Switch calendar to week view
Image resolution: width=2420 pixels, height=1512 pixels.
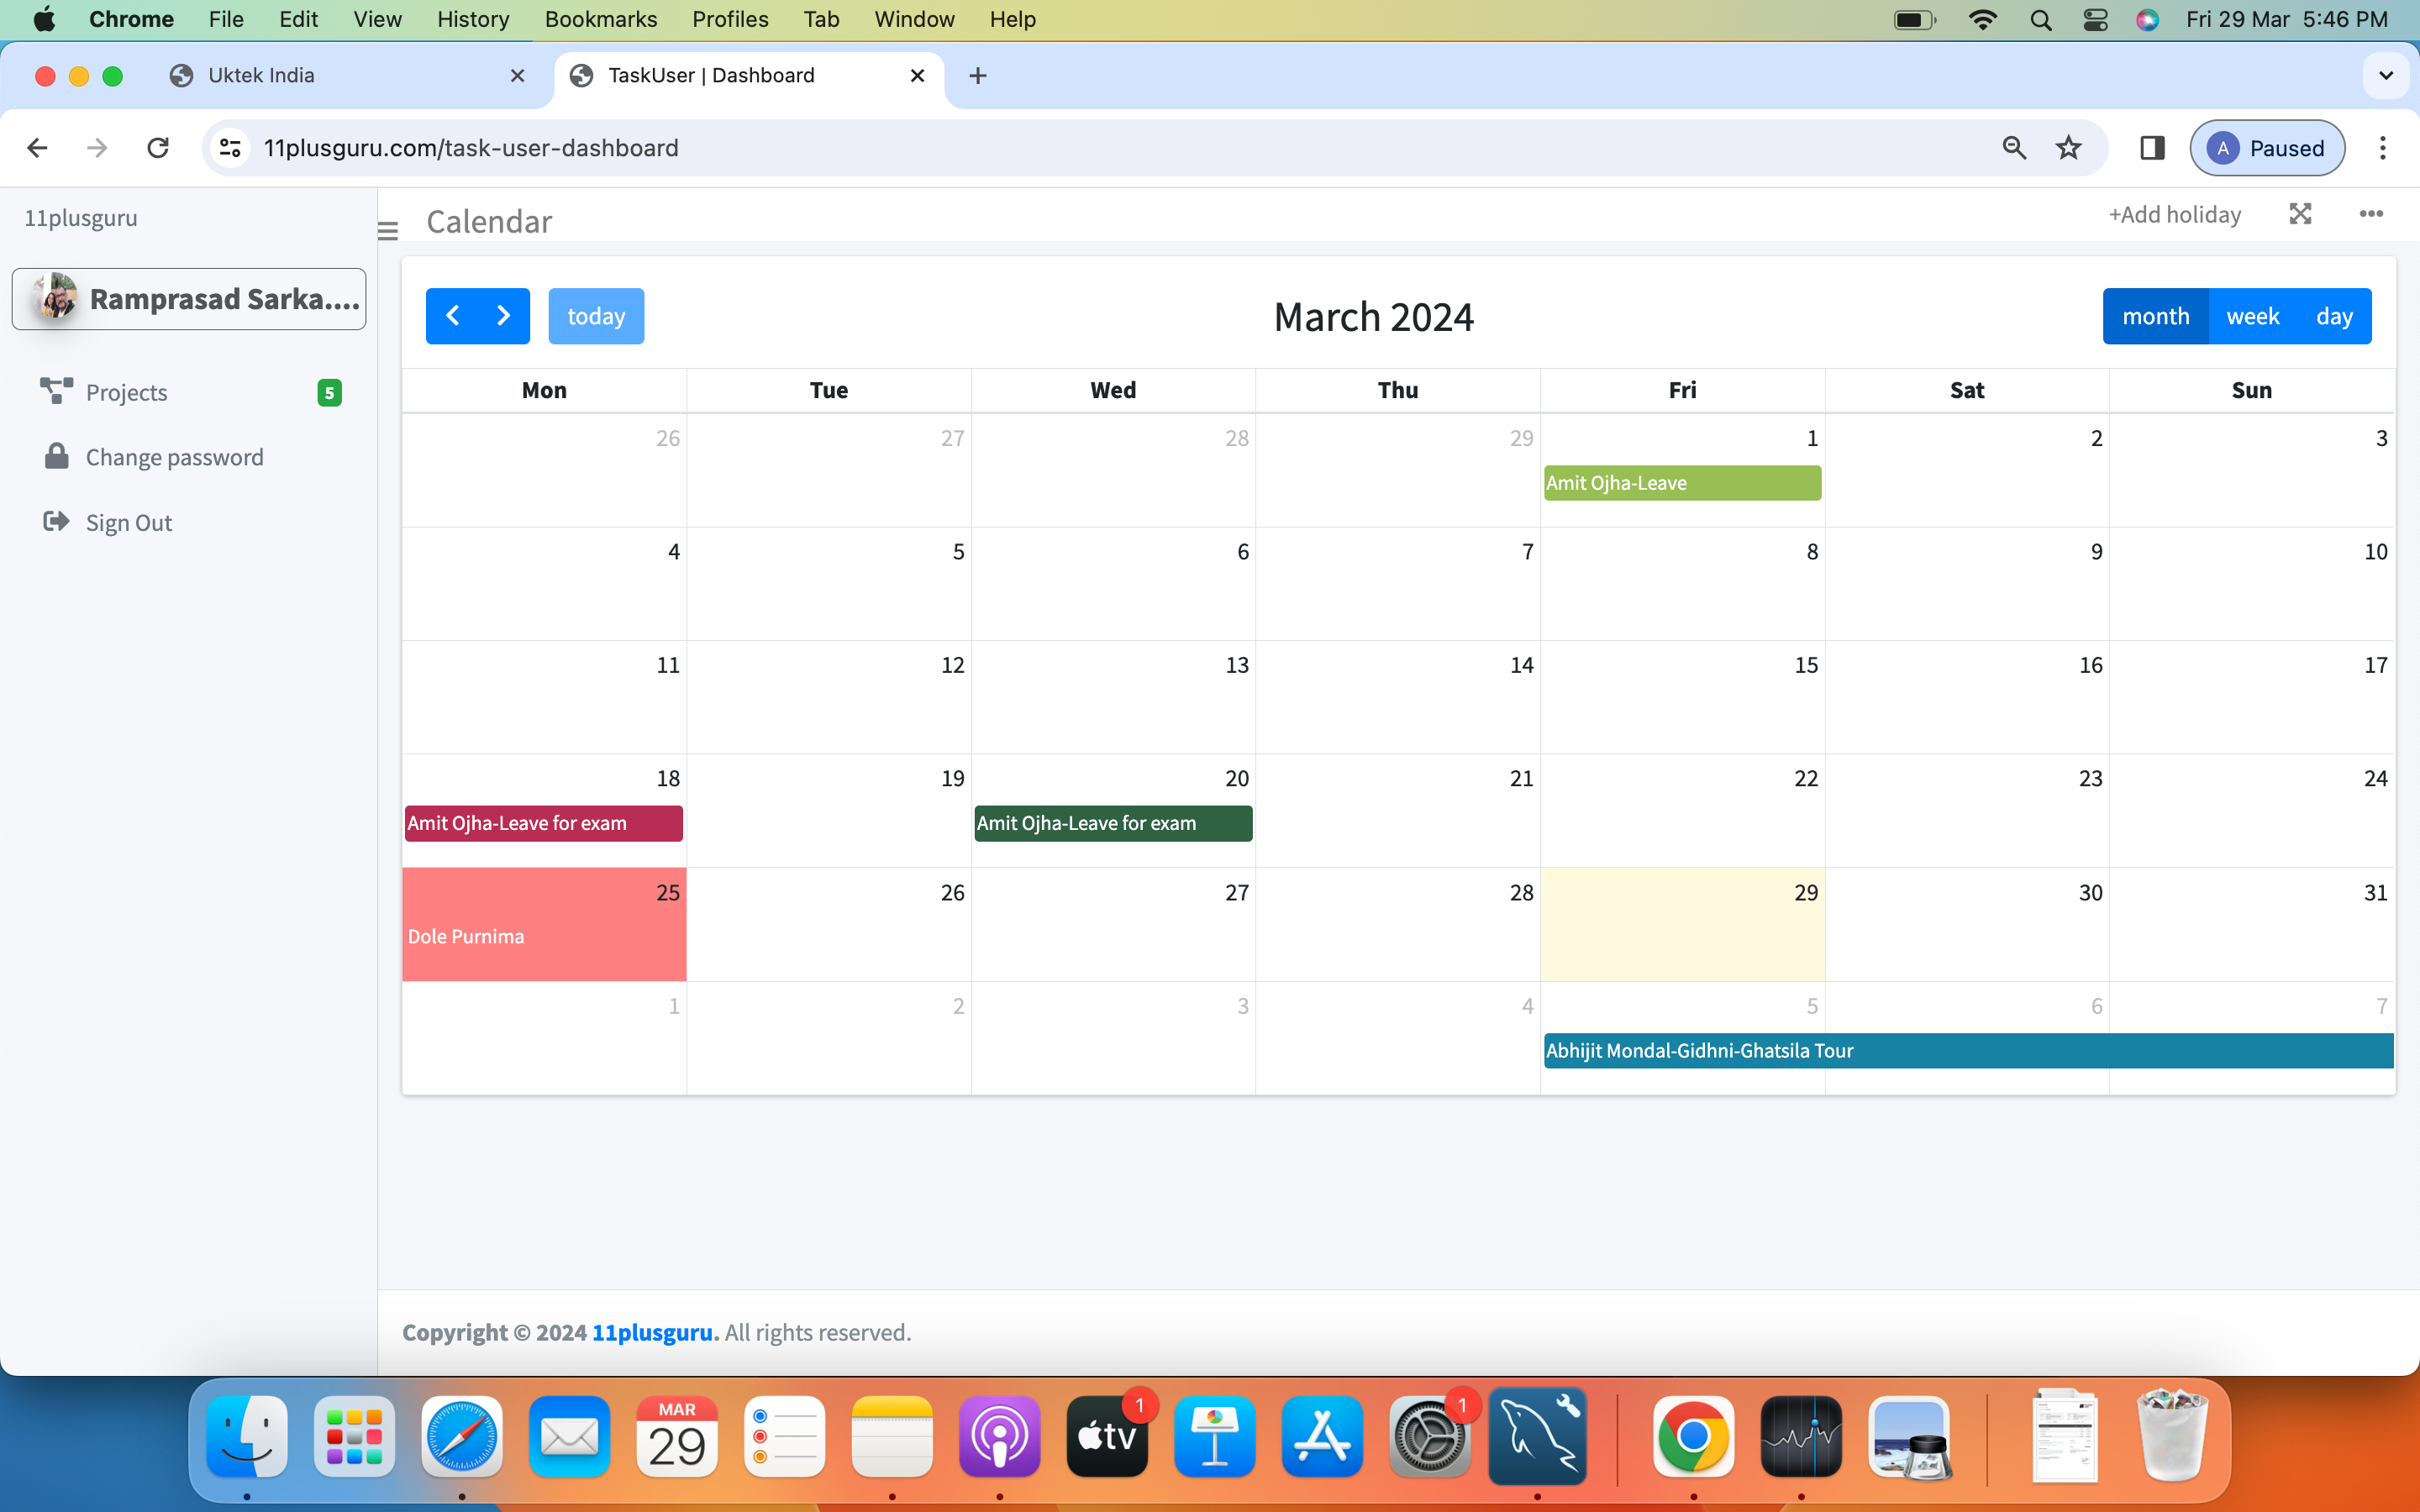[2252, 316]
